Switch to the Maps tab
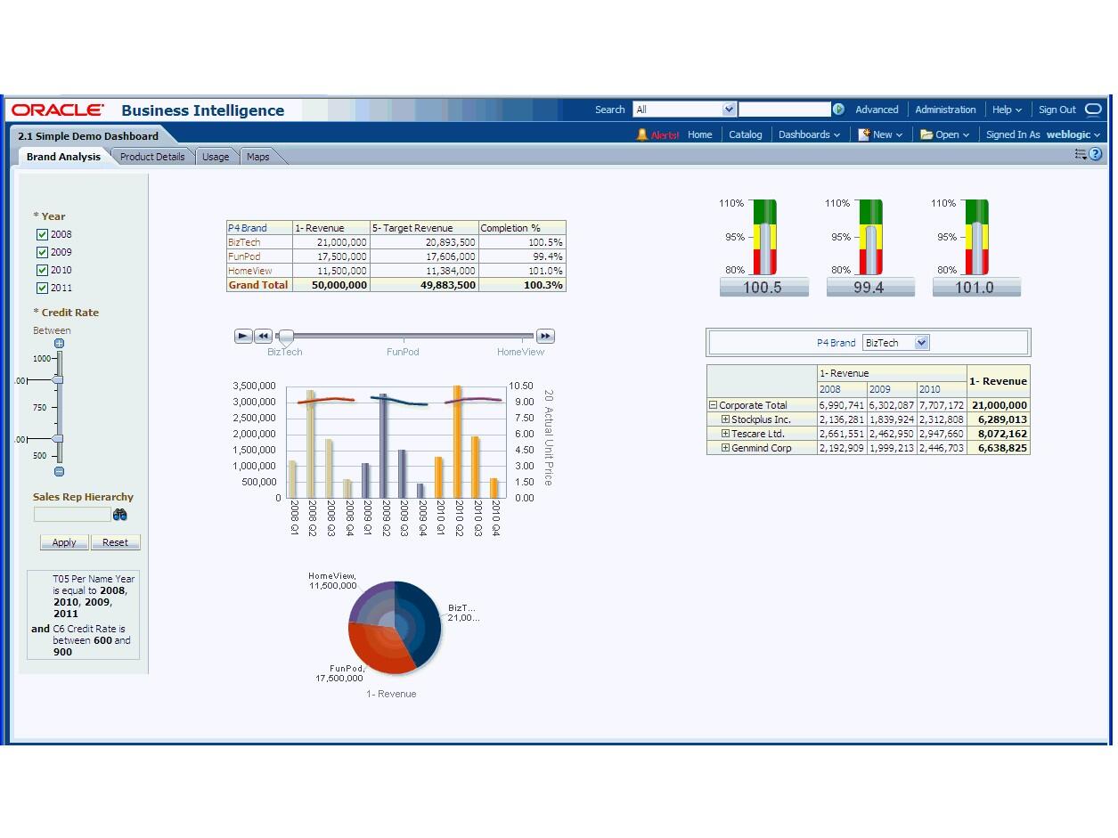The image size is (1118, 838). pos(258,157)
